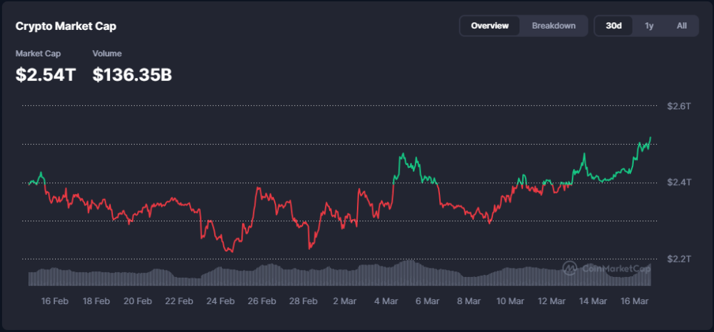Click the 4 Mar date label
Image resolution: width=714 pixels, height=332 pixels.
[x=386, y=301]
